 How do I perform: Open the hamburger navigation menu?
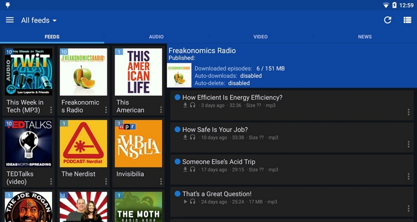[x=10, y=20]
